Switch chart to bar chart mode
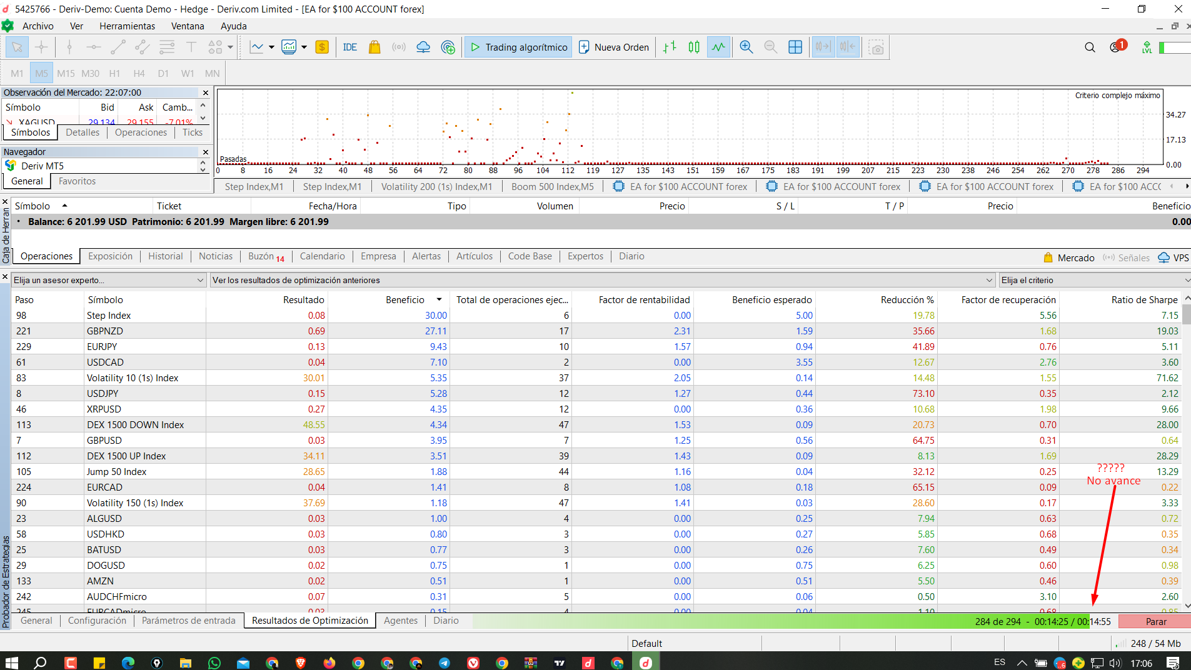The width and height of the screenshot is (1191, 670). point(670,47)
